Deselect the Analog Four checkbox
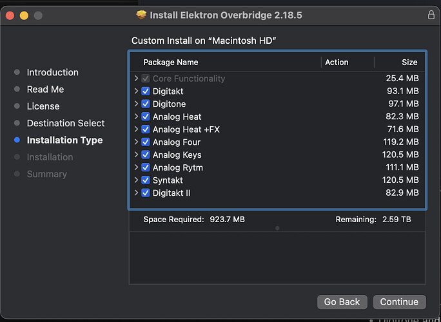This screenshot has width=441, height=322. 146,142
